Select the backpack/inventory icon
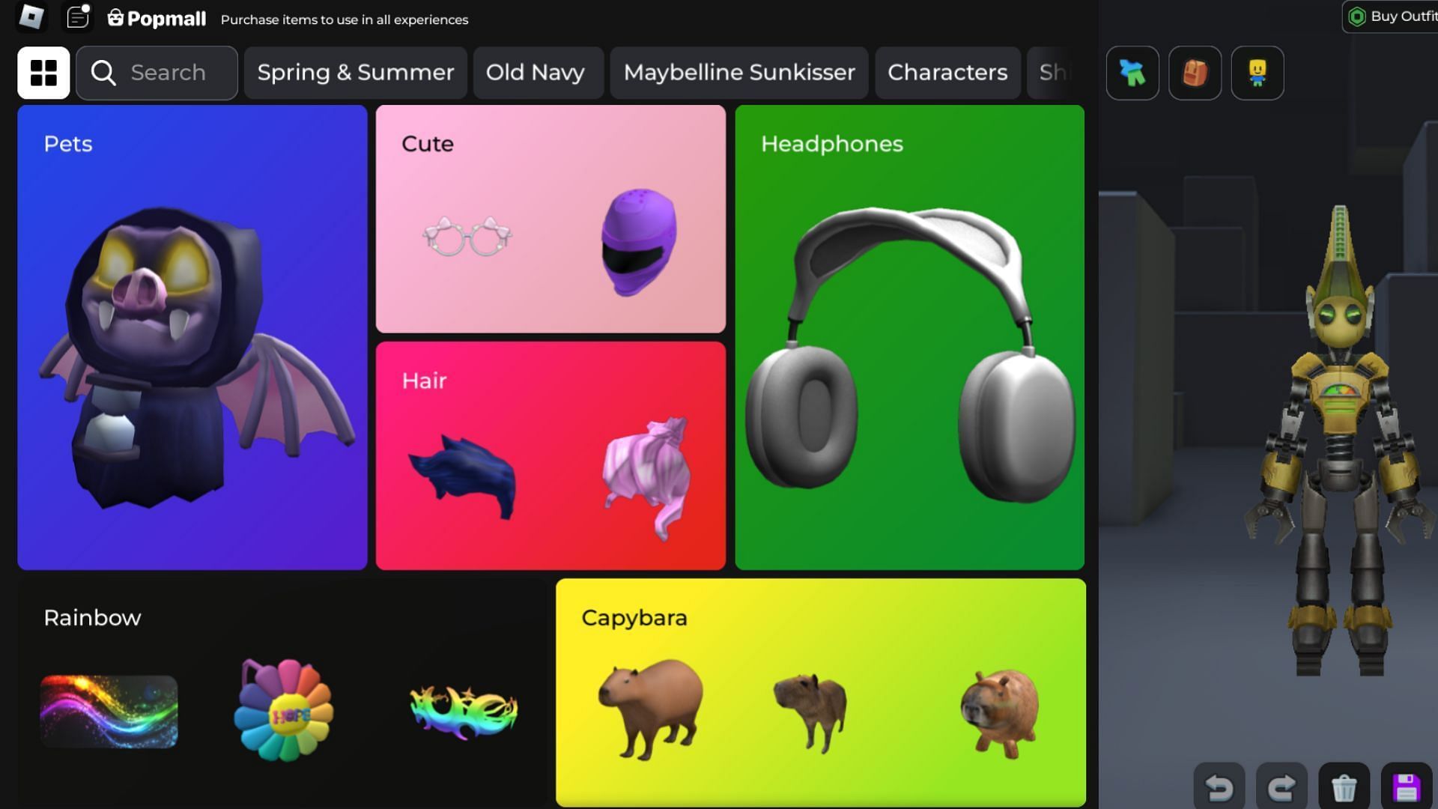The height and width of the screenshot is (809, 1438). click(1194, 72)
